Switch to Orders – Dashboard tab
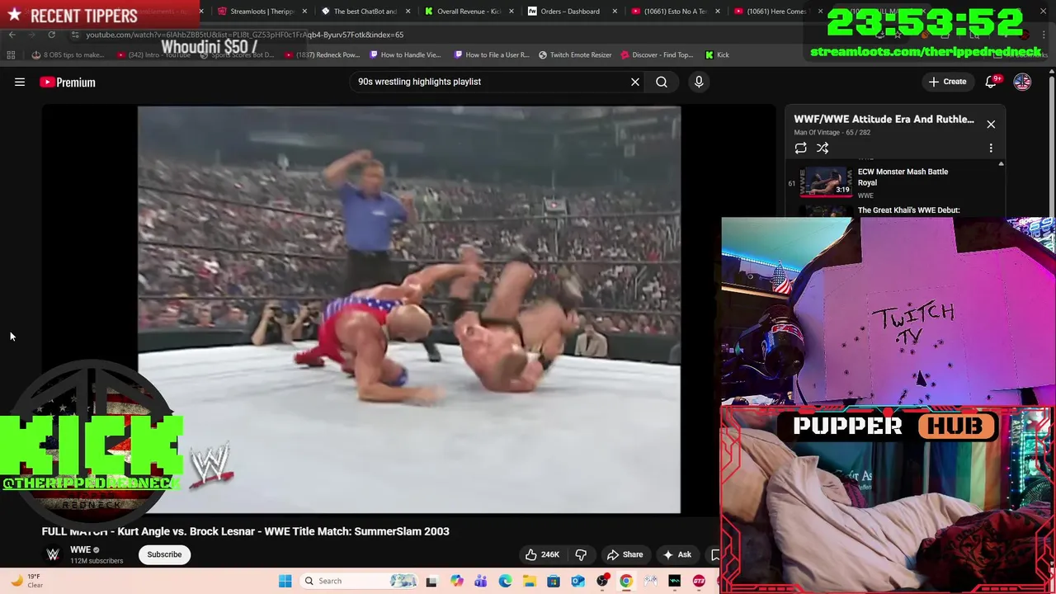This screenshot has width=1056, height=594. tap(570, 12)
